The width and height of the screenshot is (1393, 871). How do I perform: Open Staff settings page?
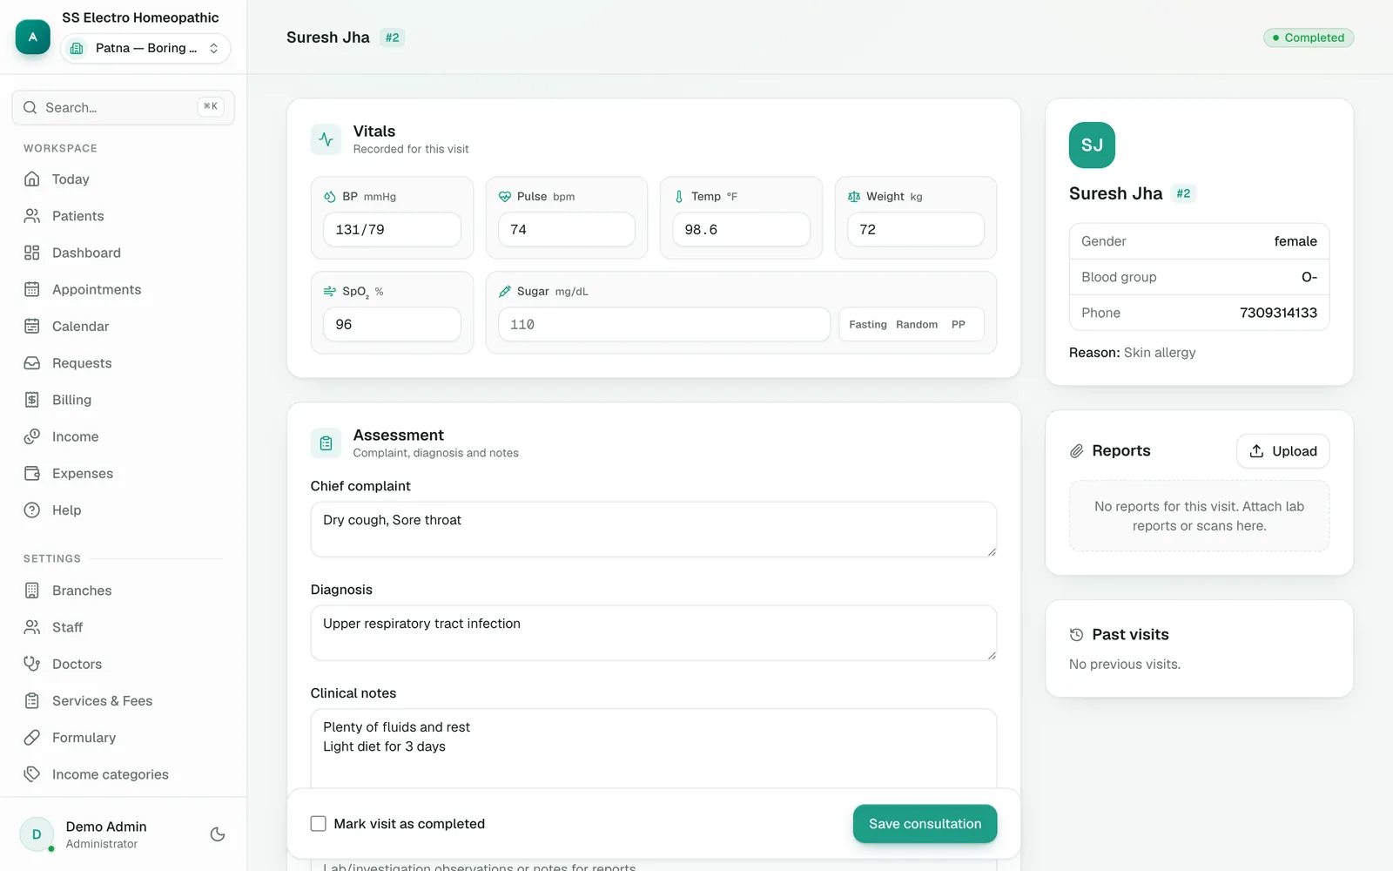pos(124,627)
